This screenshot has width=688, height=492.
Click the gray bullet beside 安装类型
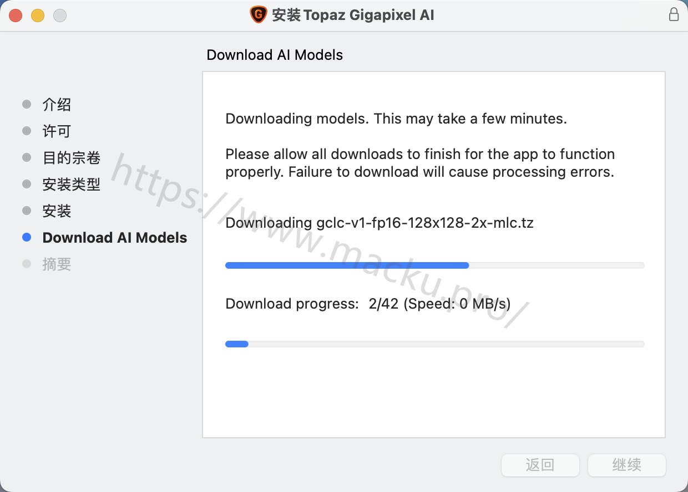pos(27,184)
